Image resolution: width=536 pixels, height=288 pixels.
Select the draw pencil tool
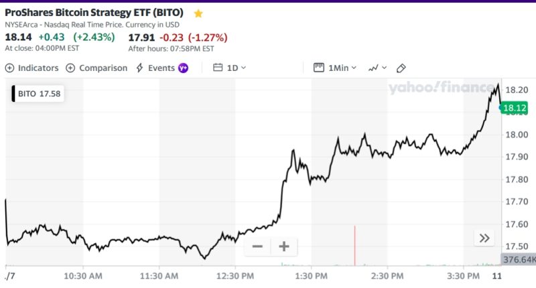[x=401, y=68]
